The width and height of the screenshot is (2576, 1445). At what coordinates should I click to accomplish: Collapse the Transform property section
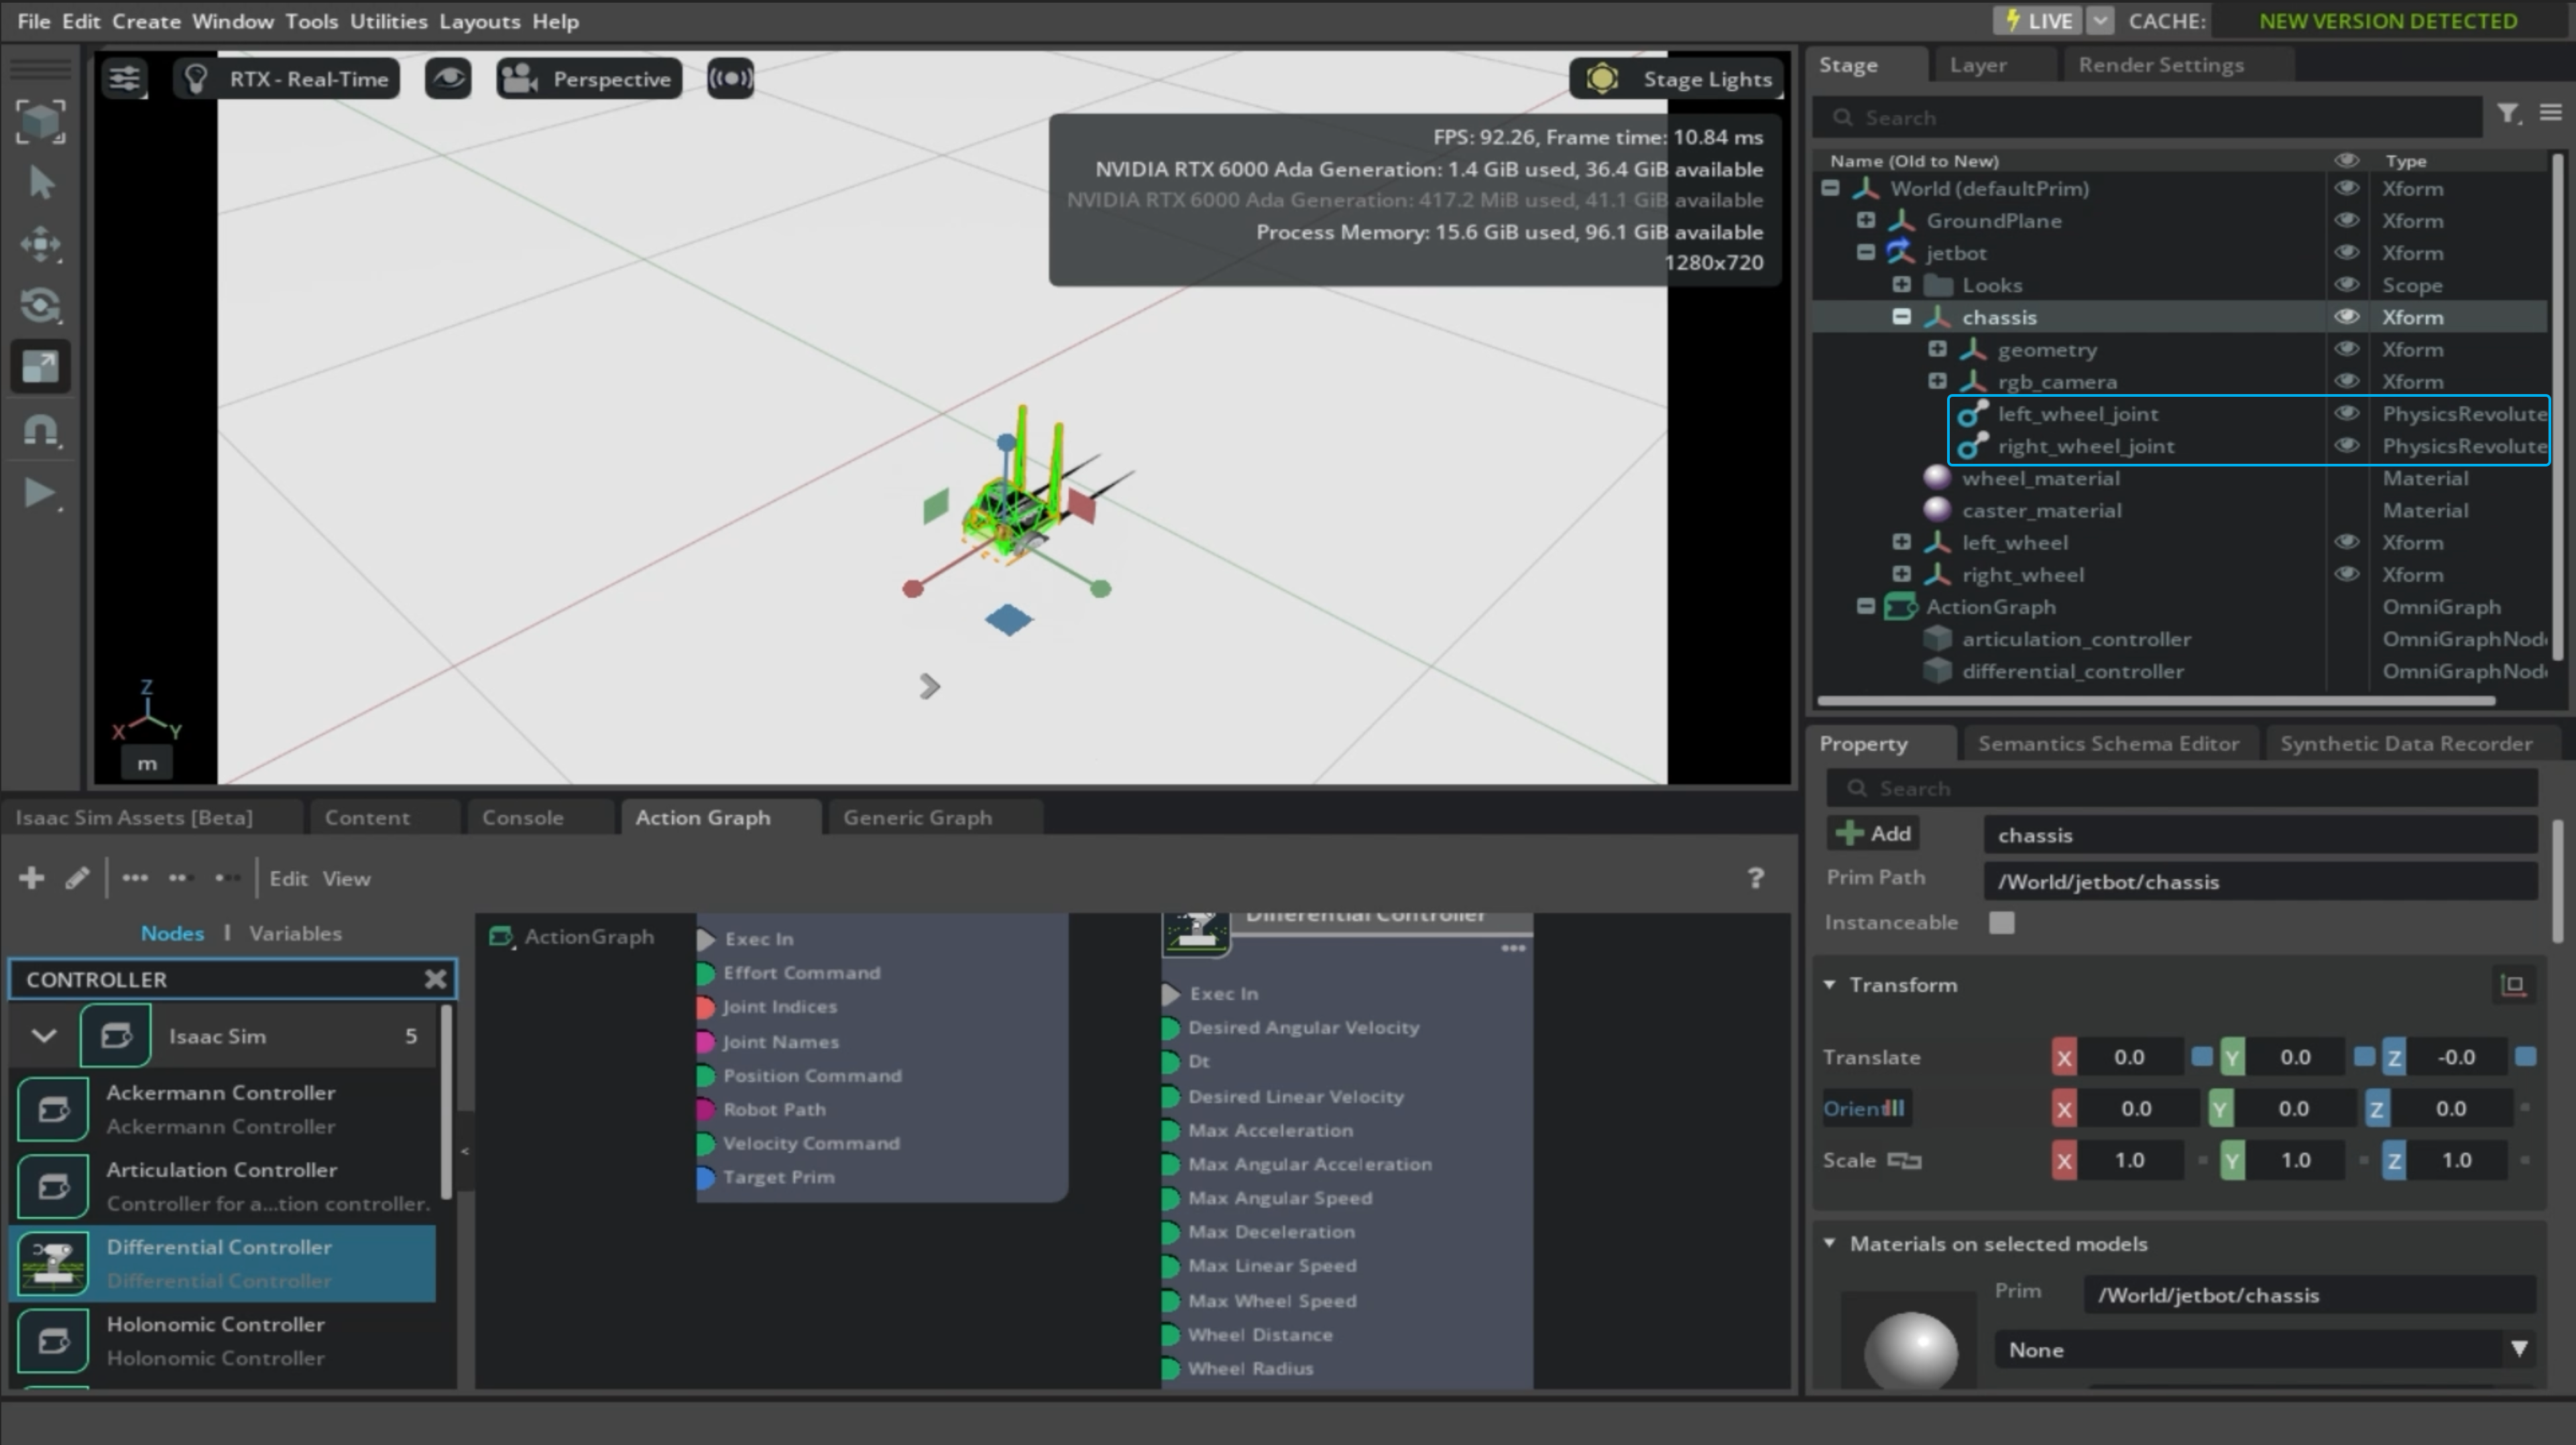click(1829, 985)
